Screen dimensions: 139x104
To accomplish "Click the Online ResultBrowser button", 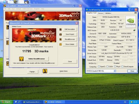I will 37,59.
